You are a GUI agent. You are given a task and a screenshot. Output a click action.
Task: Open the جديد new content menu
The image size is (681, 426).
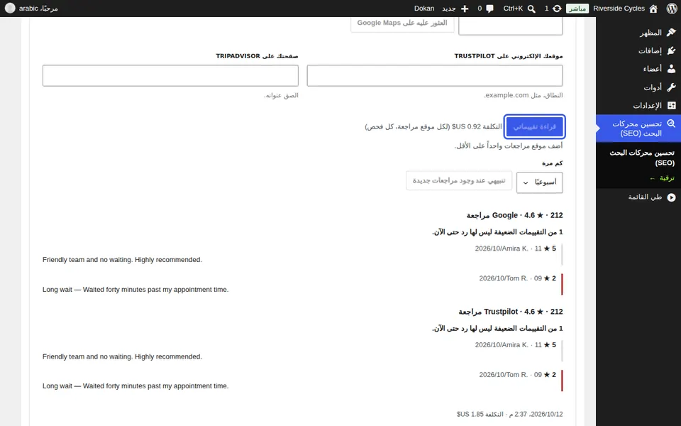449,9
